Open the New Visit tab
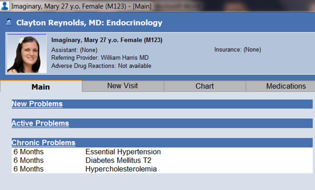Screen dimensions: 315x190 click(122, 86)
